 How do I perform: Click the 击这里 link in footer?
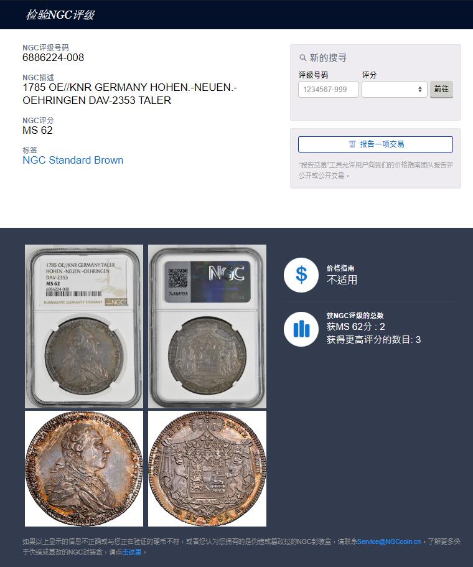(131, 552)
